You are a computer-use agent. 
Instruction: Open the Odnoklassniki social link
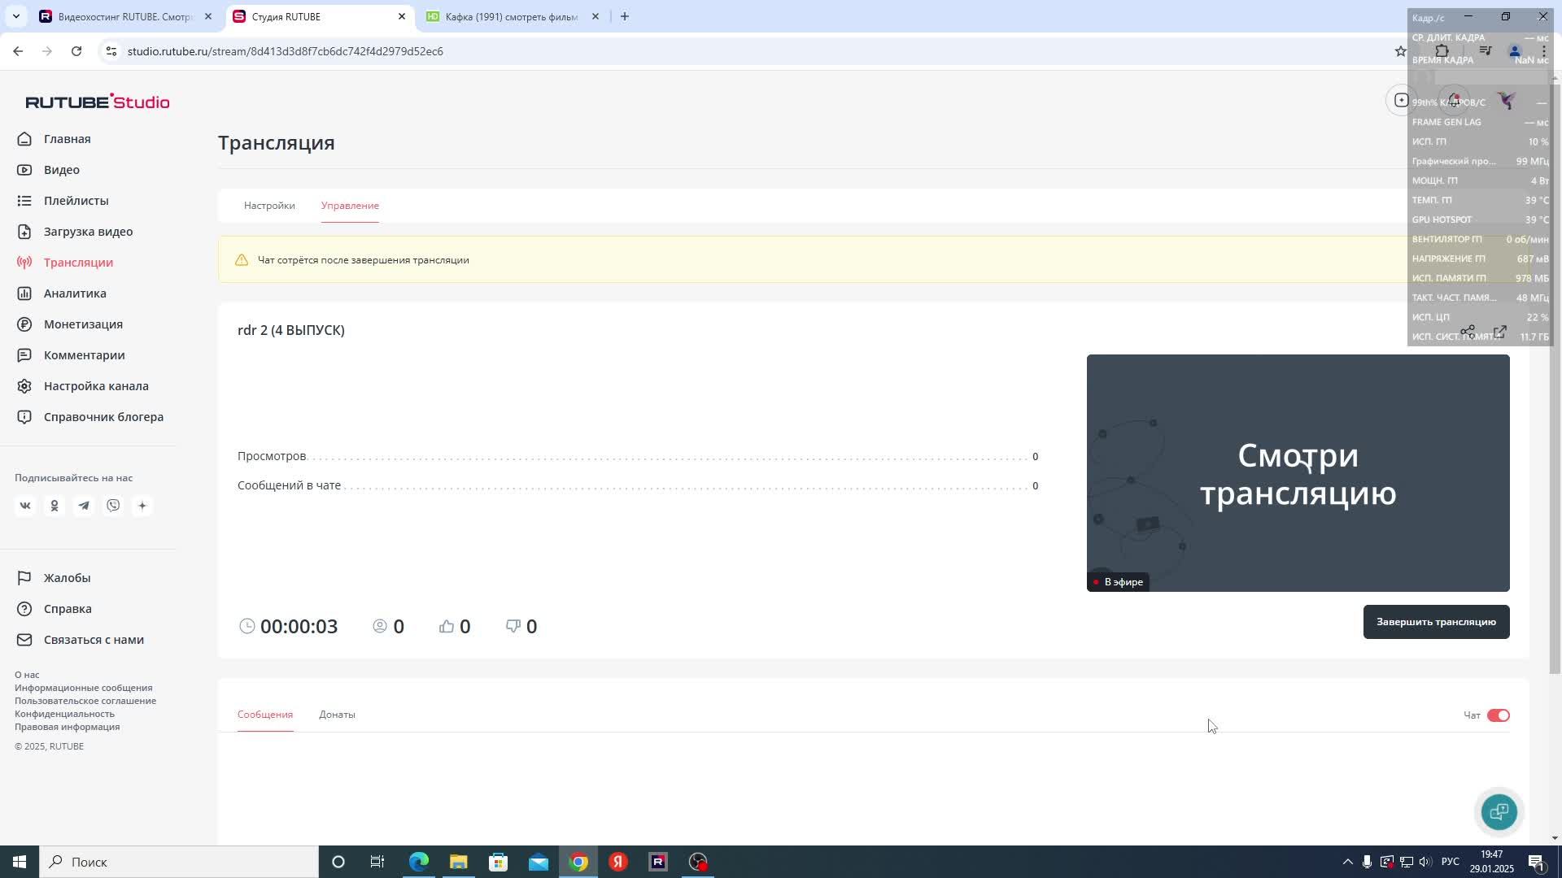(55, 506)
